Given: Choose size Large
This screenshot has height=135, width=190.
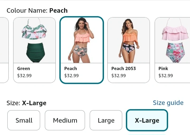Looking at the screenshot, I should coord(106,120).
